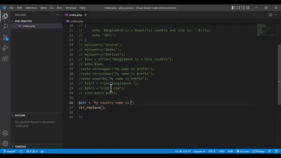This screenshot has width=281, height=158.
Task: Click the status bar debug/ports icon
Action: 42,151
